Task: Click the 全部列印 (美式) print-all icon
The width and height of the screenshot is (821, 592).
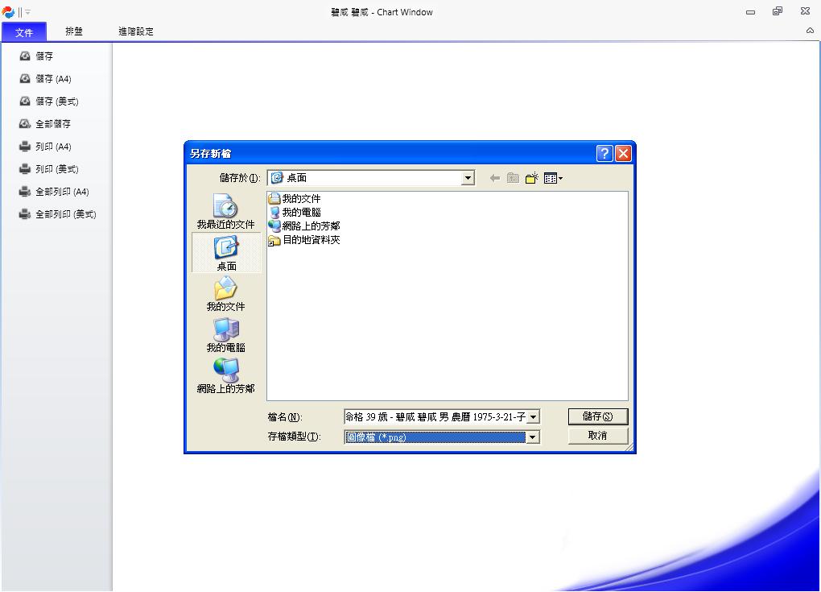Action: [24, 213]
